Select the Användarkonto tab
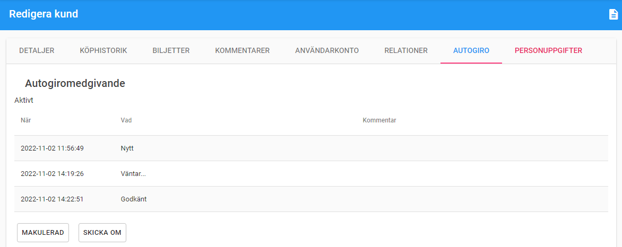622x247 pixels. click(x=327, y=51)
